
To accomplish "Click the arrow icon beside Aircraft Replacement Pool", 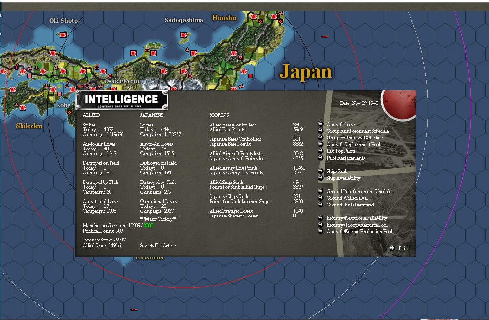I will tap(320, 144).
